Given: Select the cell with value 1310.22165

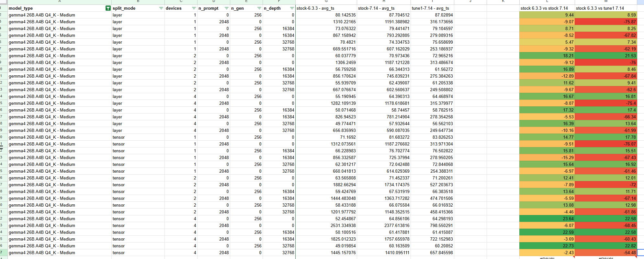Looking at the screenshot, I should (x=326, y=22).
